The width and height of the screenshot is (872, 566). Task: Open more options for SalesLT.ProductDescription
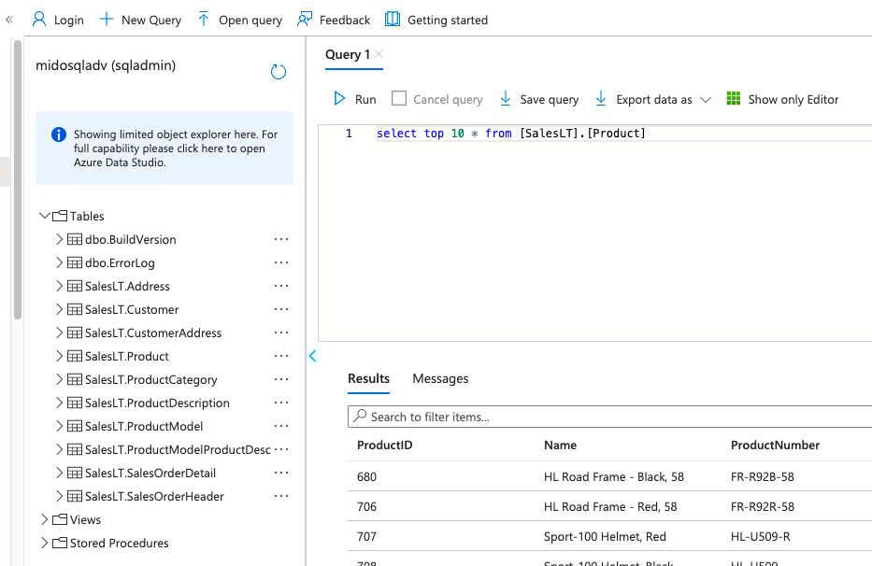(281, 403)
